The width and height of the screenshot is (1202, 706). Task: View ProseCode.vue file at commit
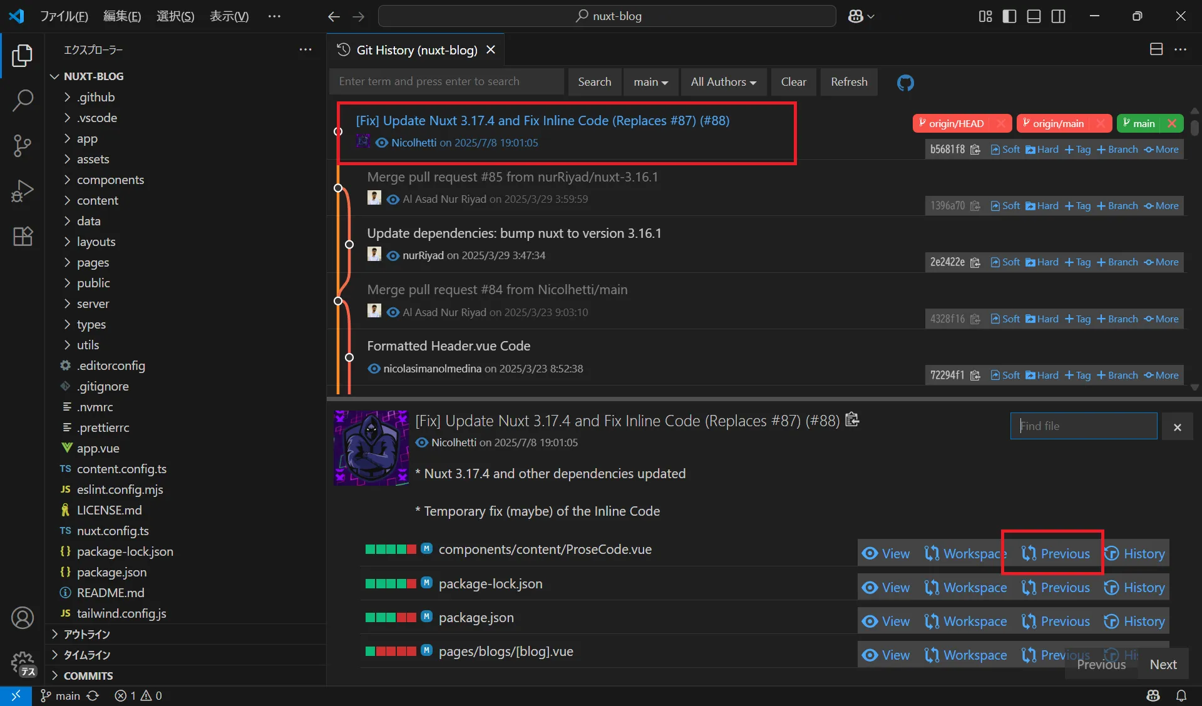click(886, 553)
